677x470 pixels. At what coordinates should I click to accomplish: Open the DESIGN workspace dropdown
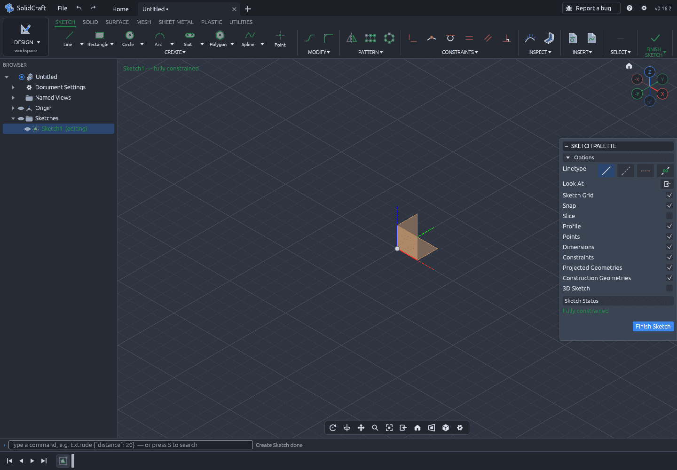pyautogui.click(x=26, y=37)
